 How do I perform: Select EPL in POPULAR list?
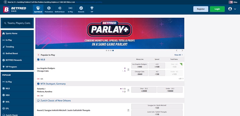(17, 109)
